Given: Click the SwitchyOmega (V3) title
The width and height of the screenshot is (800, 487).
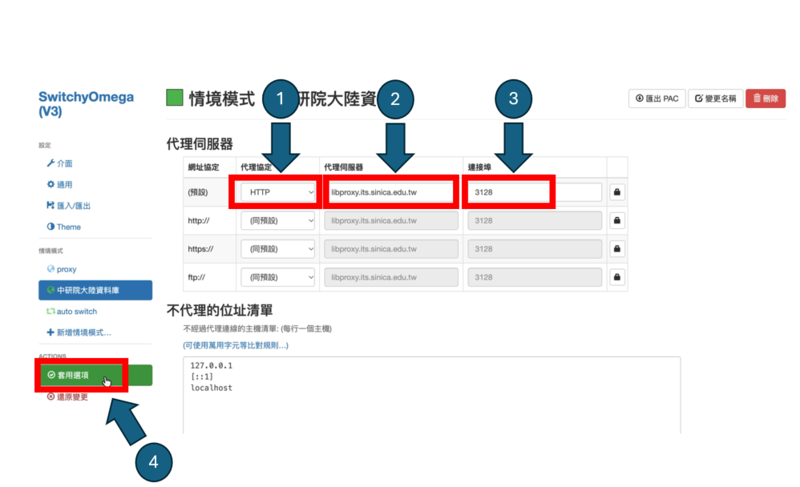Looking at the screenshot, I should pyautogui.click(x=87, y=104).
